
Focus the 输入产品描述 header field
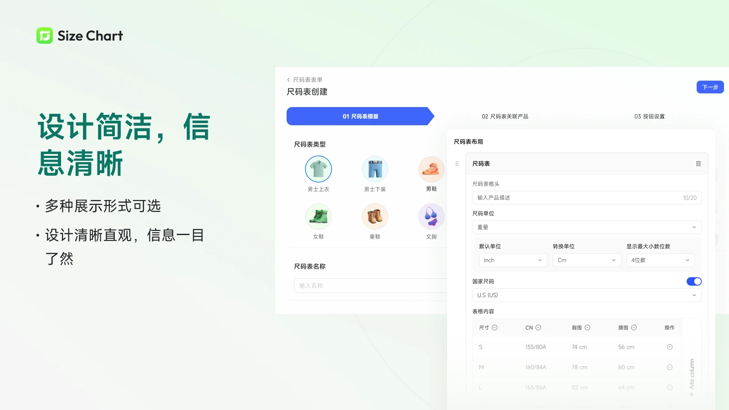(x=587, y=198)
